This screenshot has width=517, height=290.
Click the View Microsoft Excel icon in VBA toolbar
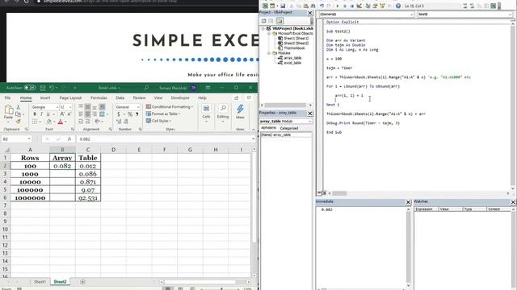pyautogui.click(x=265, y=6)
